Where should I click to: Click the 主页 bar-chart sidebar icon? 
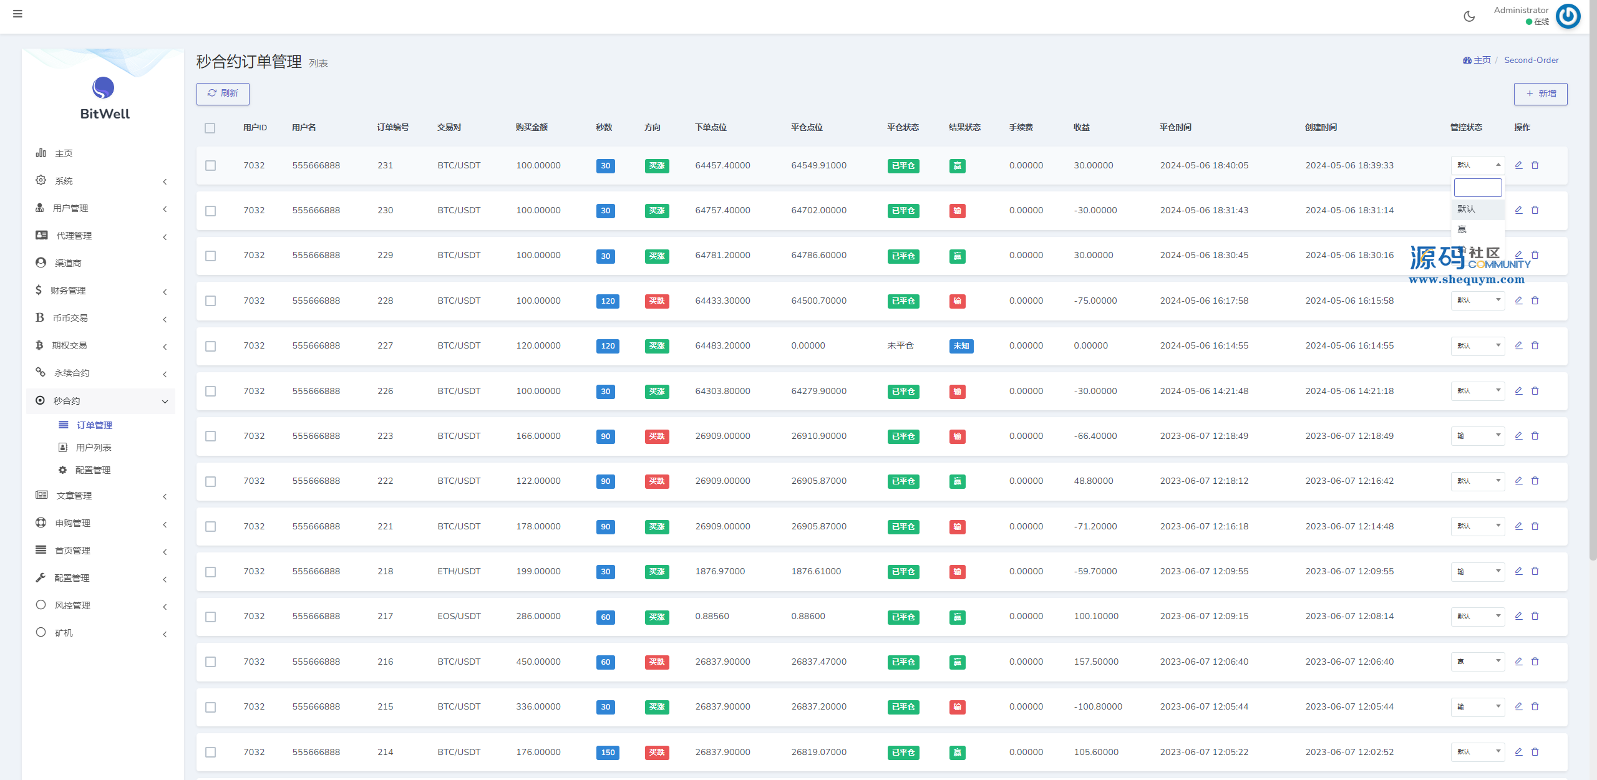pos(41,153)
